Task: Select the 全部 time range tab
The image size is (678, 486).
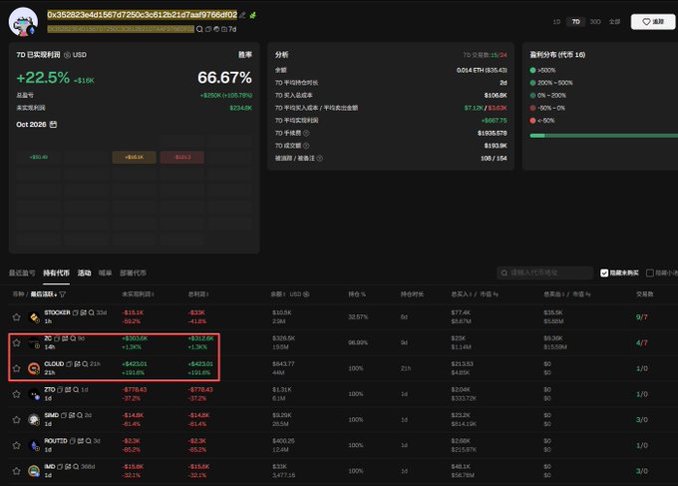Action: pos(614,22)
